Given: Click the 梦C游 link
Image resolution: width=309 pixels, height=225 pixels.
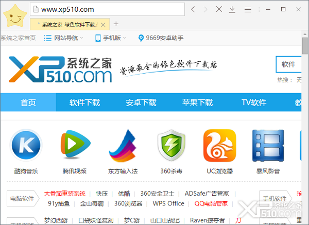Looking at the screenshot, I should click(x=132, y=220).
